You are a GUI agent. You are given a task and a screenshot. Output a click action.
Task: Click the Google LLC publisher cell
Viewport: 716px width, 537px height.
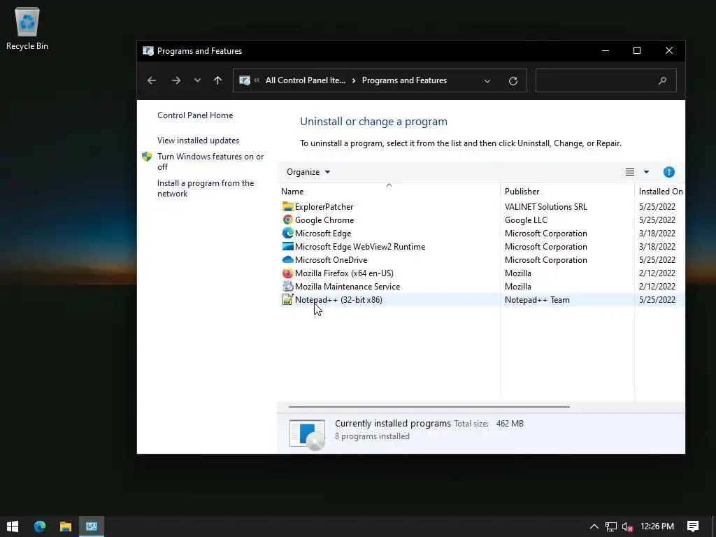pyautogui.click(x=526, y=220)
